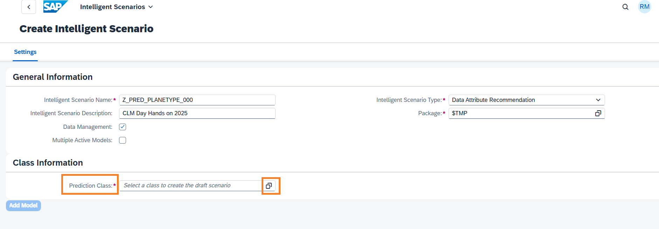Click the SAP logo

[55, 7]
